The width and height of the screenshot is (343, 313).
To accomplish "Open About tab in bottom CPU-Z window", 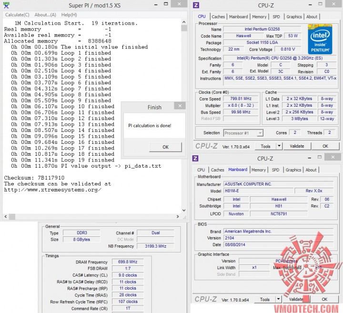I will [x=311, y=170].
